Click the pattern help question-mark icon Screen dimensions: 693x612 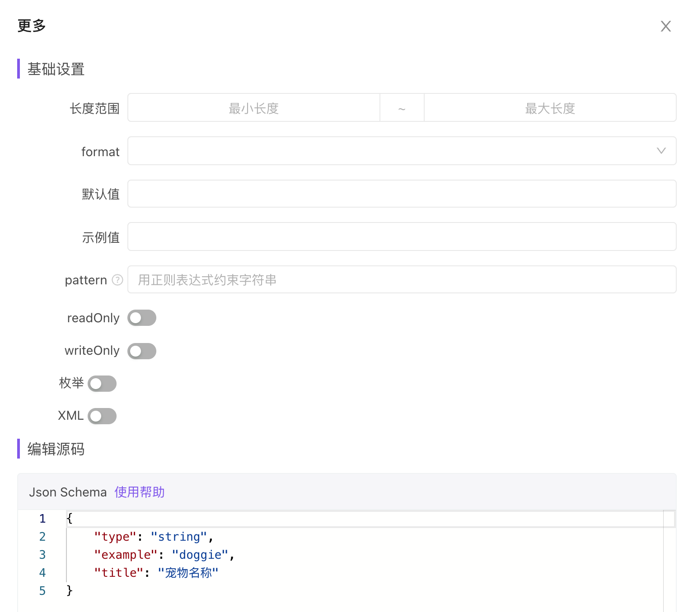pos(117,280)
